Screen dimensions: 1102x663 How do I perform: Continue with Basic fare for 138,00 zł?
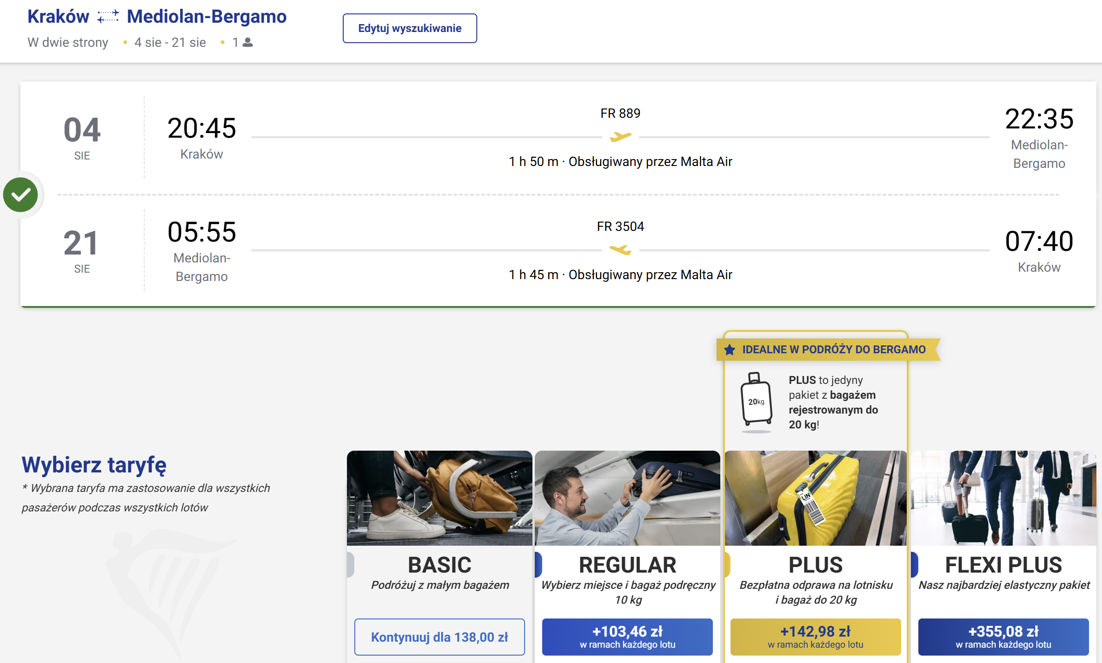click(439, 637)
